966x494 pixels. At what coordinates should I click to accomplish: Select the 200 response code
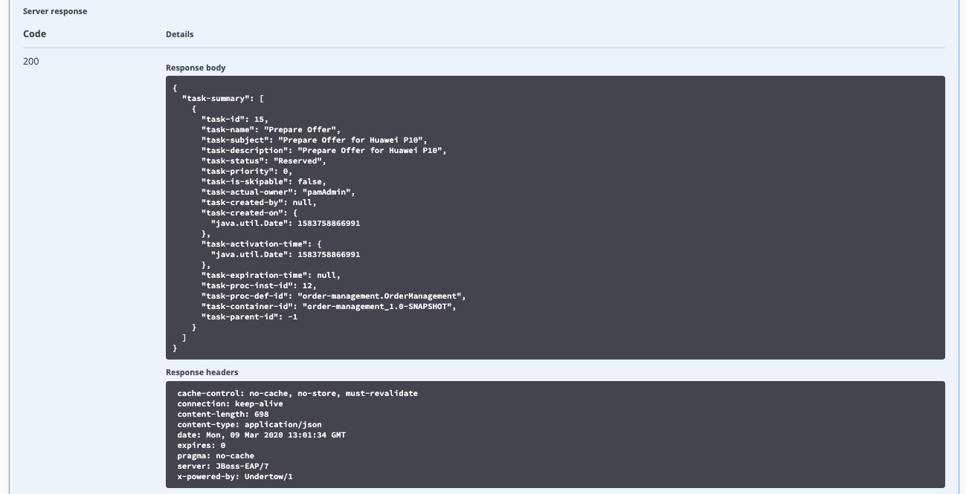pos(31,62)
